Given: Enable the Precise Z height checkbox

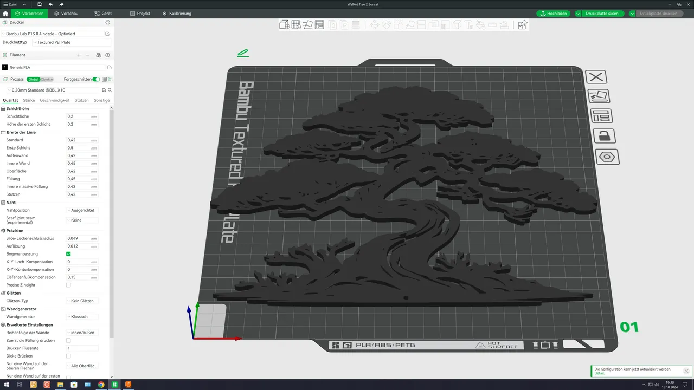Looking at the screenshot, I should click(x=68, y=285).
